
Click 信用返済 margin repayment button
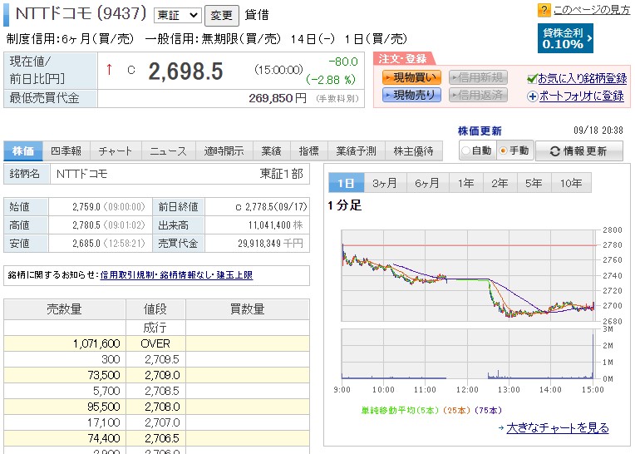coord(478,95)
